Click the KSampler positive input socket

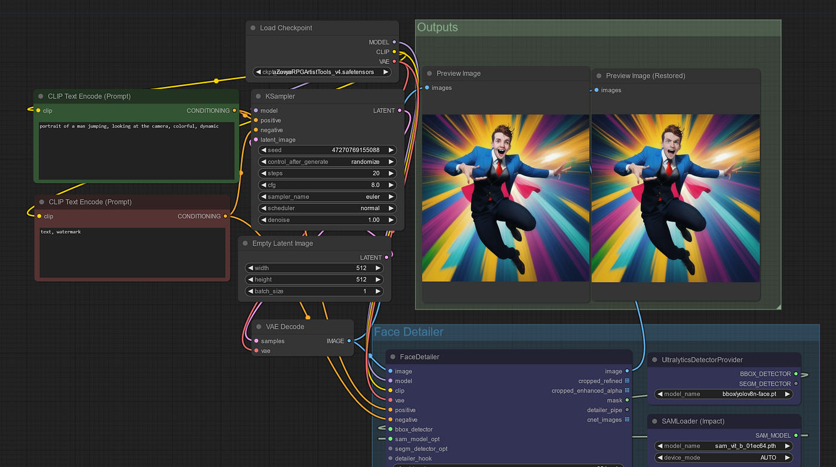click(256, 120)
